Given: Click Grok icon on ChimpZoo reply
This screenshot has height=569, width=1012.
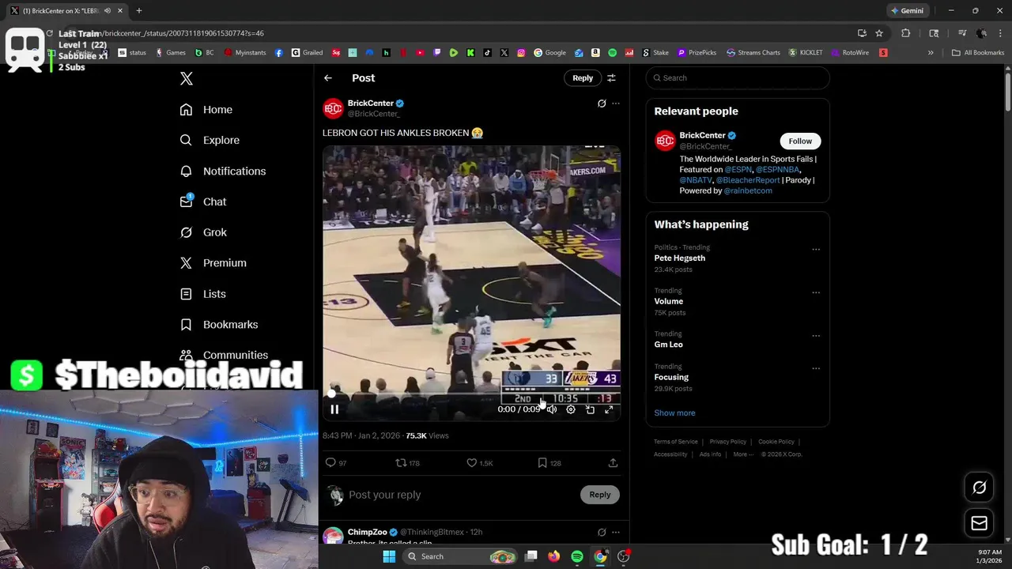Looking at the screenshot, I should pos(602,532).
